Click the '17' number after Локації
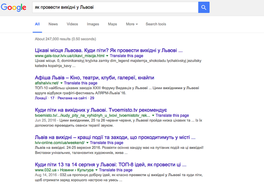Viewport: 264px width, 184px height. tap(52, 98)
